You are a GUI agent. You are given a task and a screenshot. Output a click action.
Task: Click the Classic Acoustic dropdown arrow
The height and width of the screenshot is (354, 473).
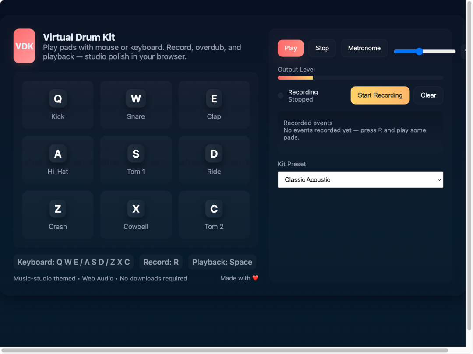(439, 179)
